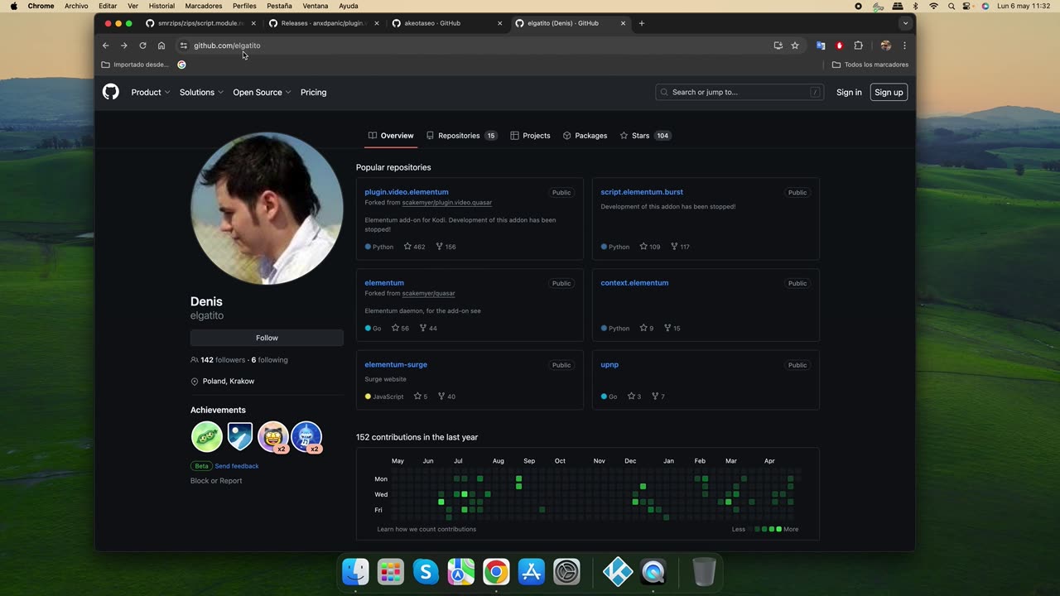The image size is (1060, 596).
Task: Switch to the Packages tab
Action: click(x=585, y=136)
